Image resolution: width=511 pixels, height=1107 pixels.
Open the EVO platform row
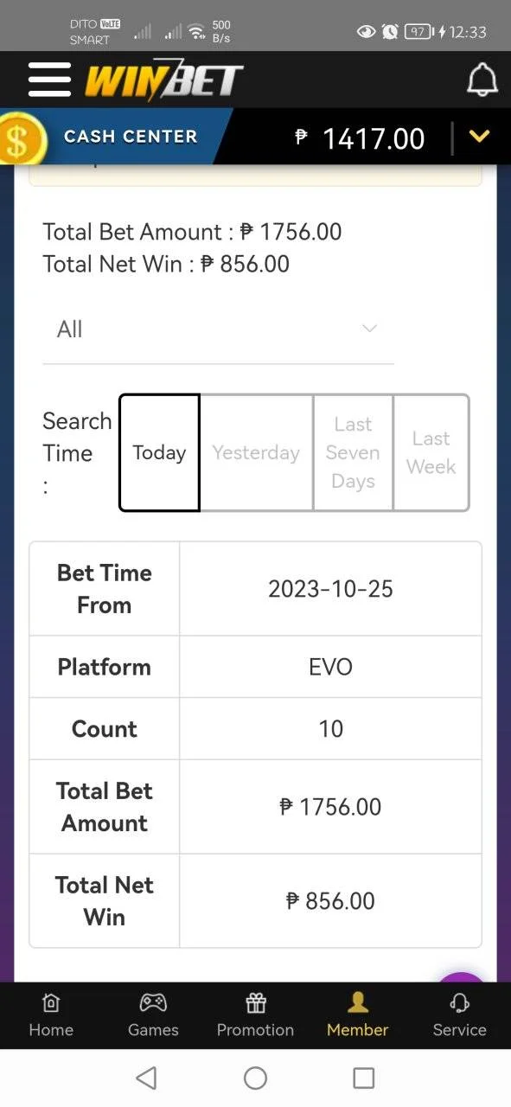[255, 667]
